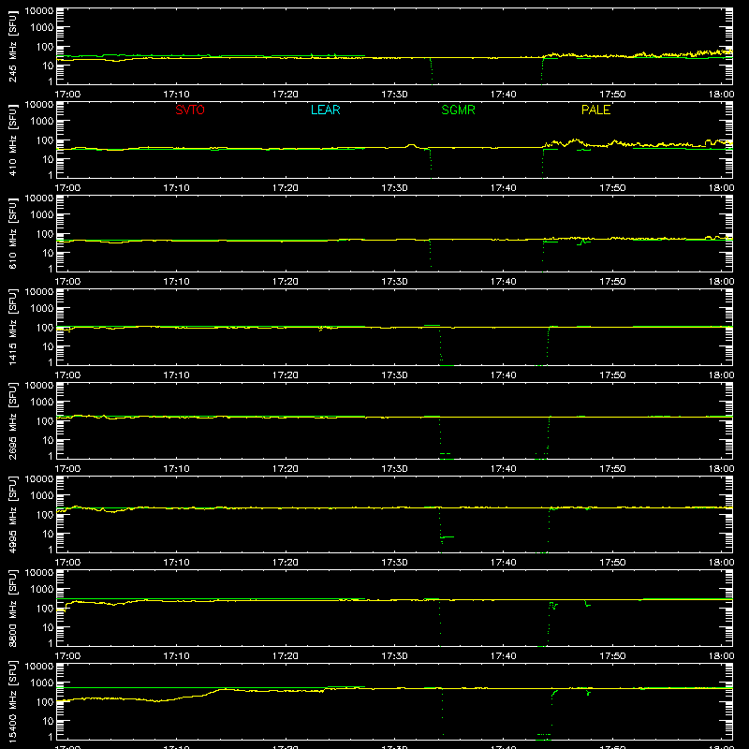Click the 1000 flux tick of the 410 MHz panel

[42, 121]
